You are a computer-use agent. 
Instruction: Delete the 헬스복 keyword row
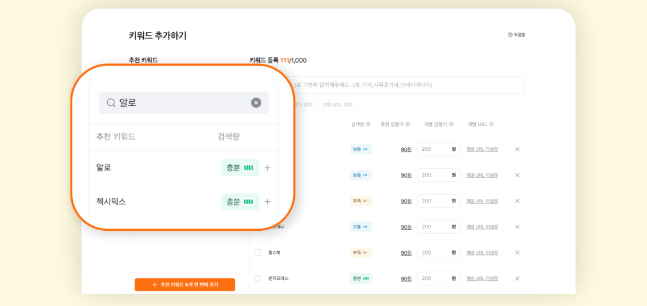517,253
